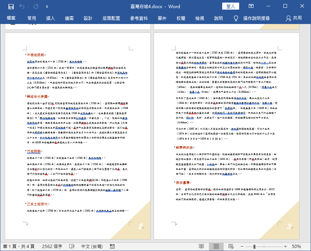Switch to the 插入 tab
311x251 pixels.
coord(50,18)
